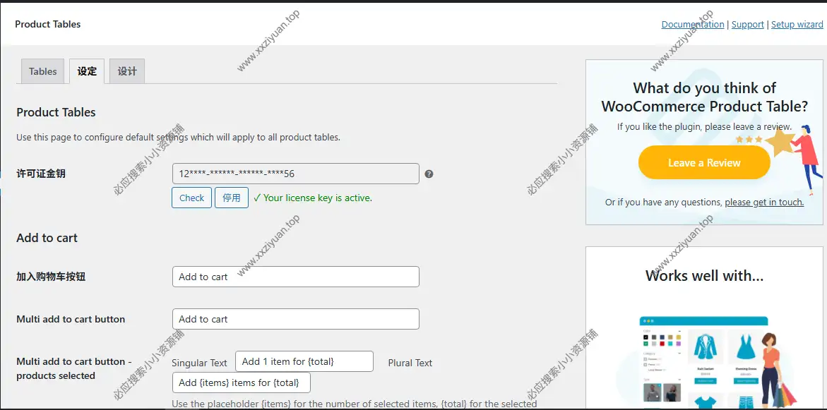Click the 'please get in touch' link
Image resolution: width=827 pixels, height=410 pixels.
pos(764,203)
